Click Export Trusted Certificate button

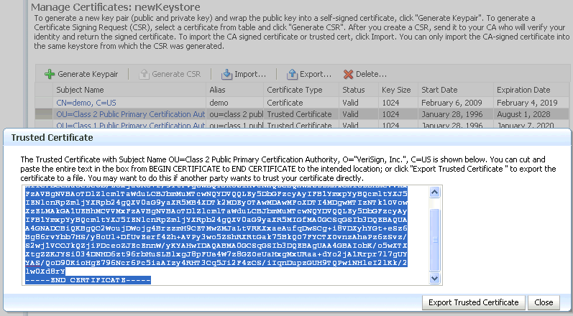474,302
